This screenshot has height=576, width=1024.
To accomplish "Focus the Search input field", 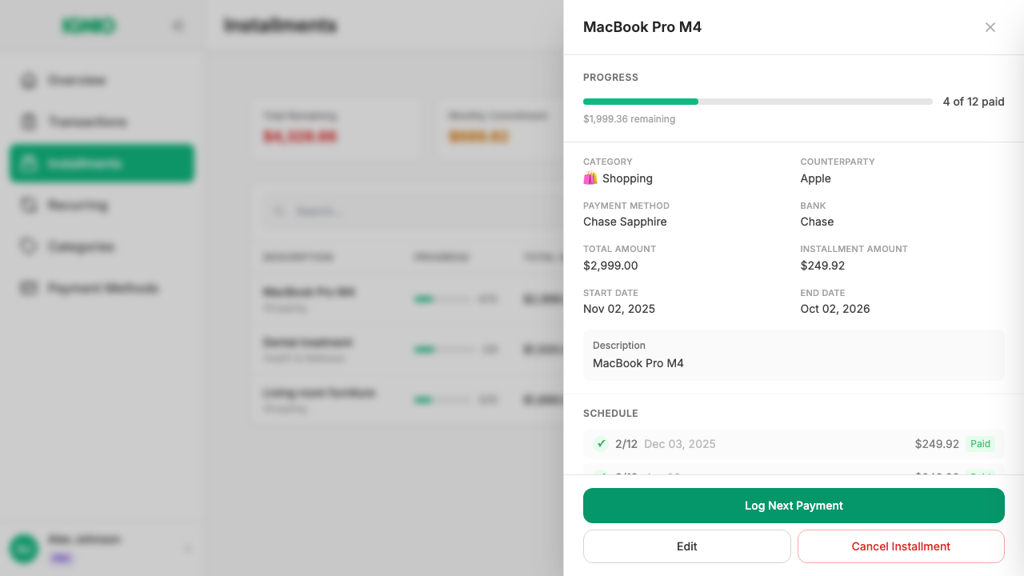I will point(400,212).
